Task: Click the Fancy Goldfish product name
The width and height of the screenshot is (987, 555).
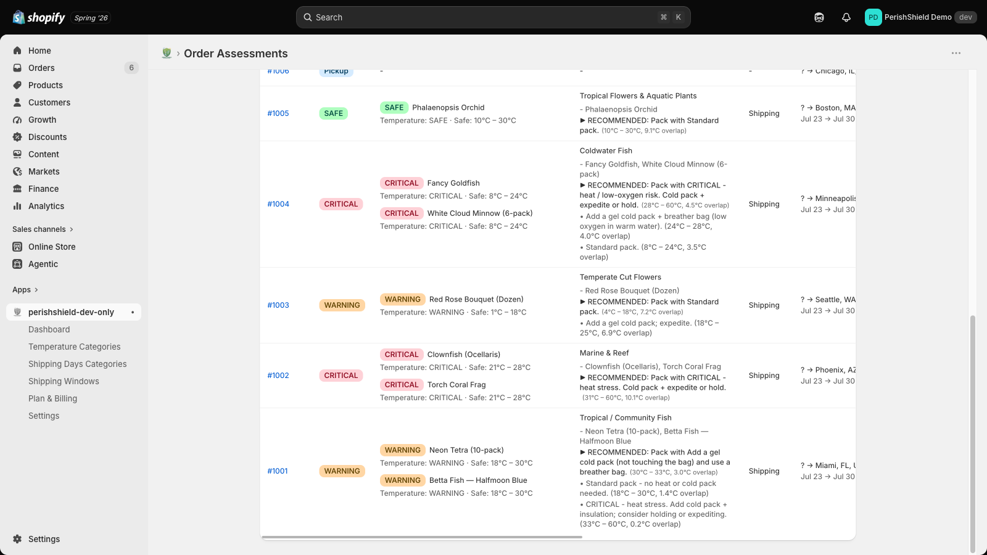Action: click(453, 183)
